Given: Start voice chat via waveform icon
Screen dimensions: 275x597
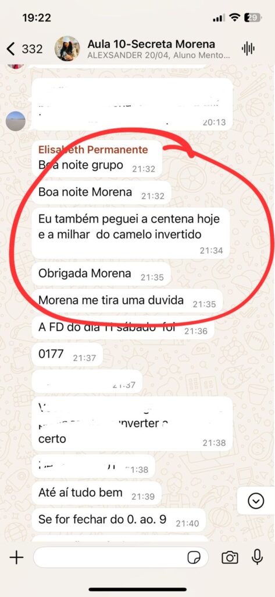Looking at the screenshot, I should click(x=248, y=48).
